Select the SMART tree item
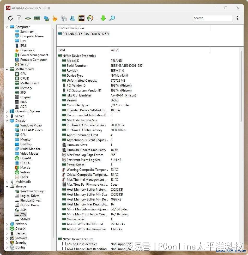Screen dimensions: 248x255 25,219
